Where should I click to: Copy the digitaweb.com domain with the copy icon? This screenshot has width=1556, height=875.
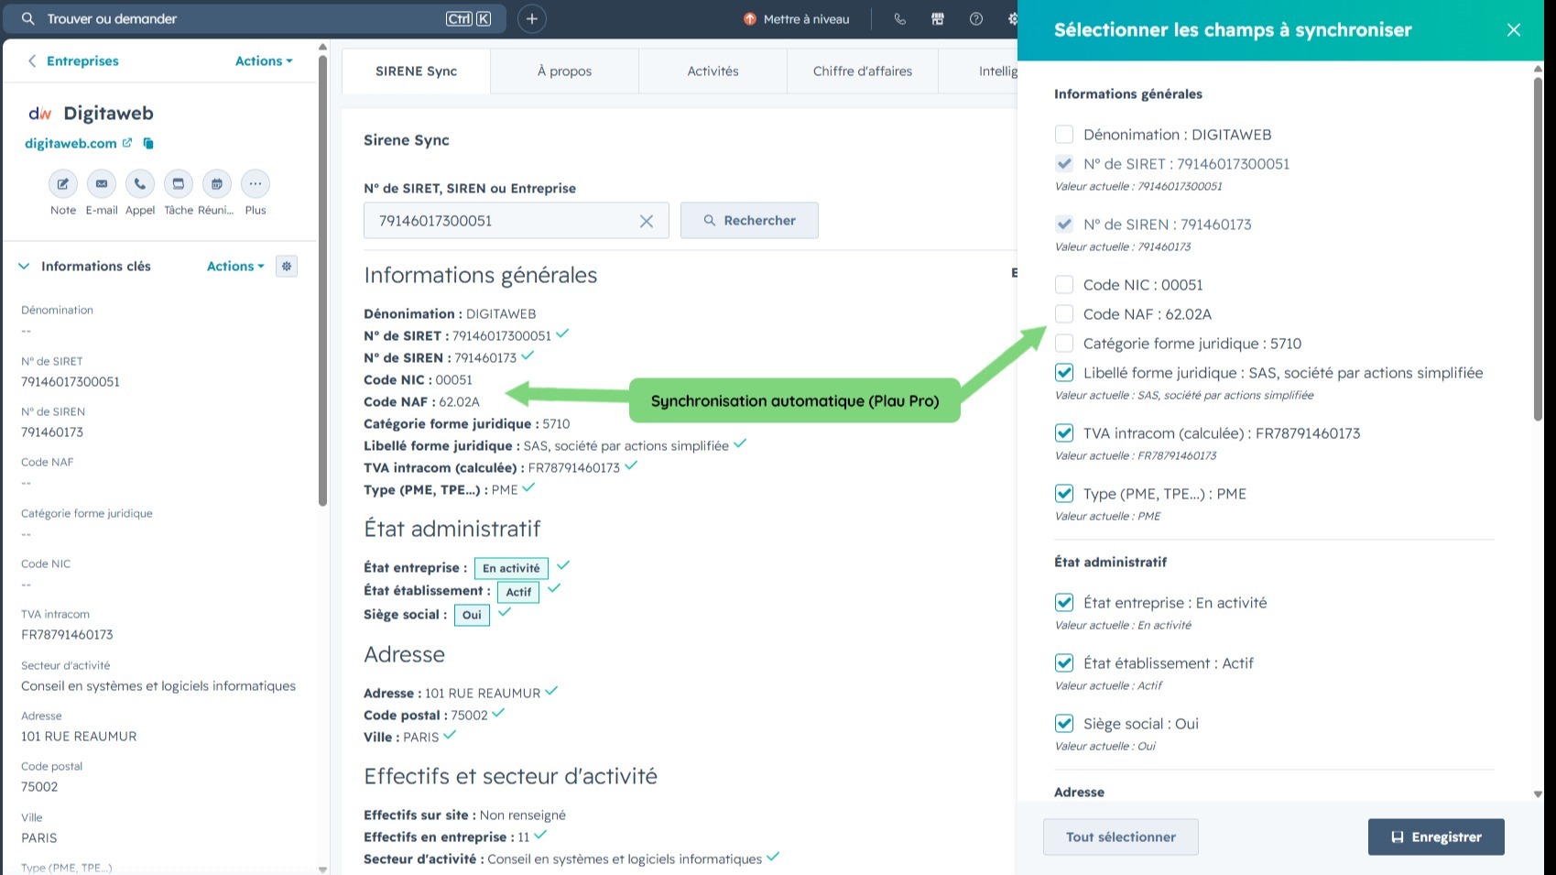tap(148, 144)
